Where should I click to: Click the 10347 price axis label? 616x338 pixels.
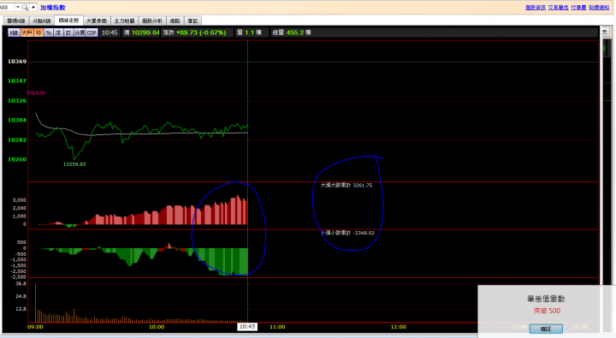17,81
